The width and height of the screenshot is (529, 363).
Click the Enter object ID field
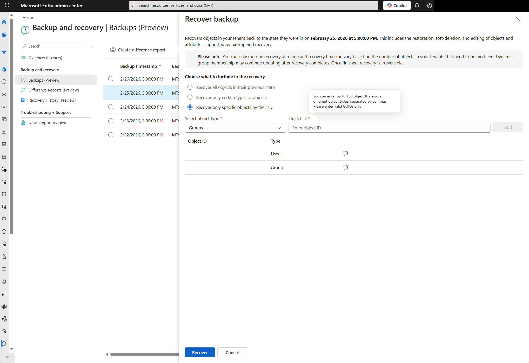tap(389, 128)
